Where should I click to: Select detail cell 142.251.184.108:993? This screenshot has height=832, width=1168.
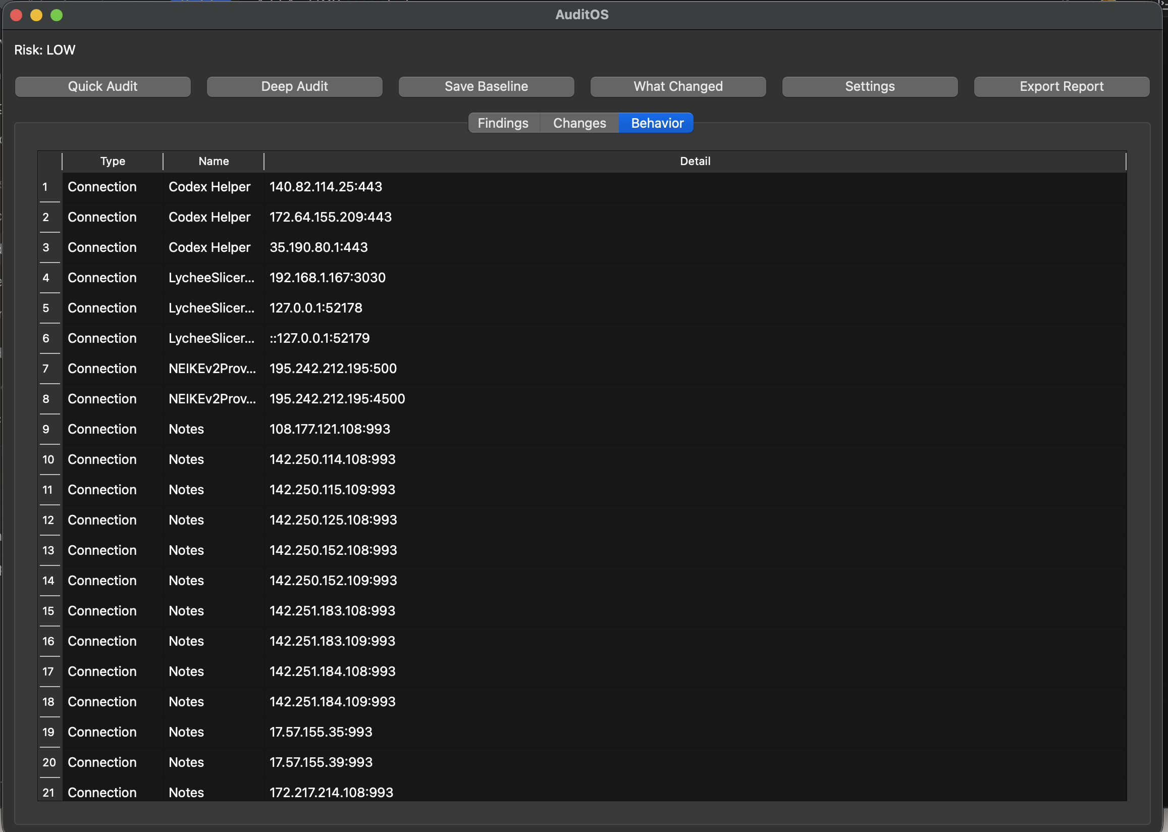695,670
